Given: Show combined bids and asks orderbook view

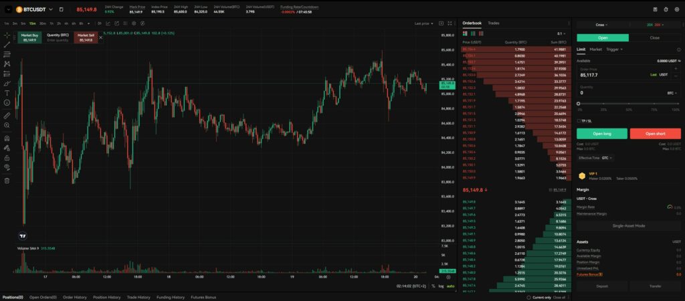Looking at the screenshot, I should pos(464,33).
